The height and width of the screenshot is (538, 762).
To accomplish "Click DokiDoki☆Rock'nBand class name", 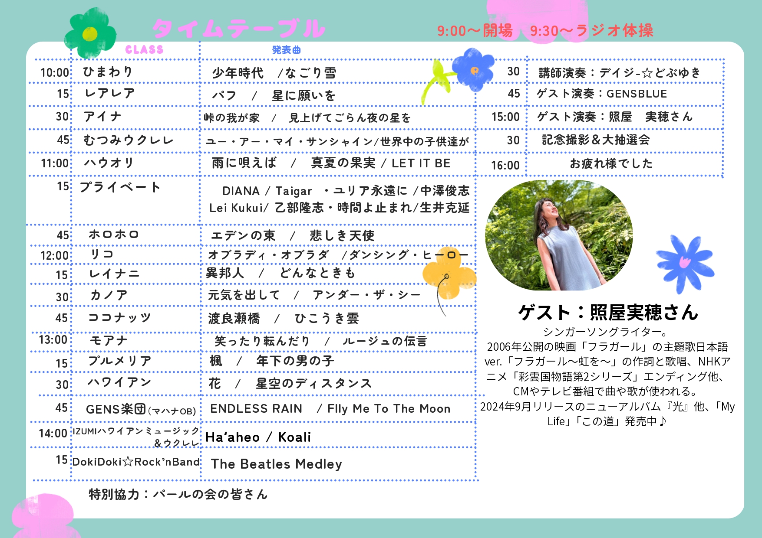I will tap(136, 462).
